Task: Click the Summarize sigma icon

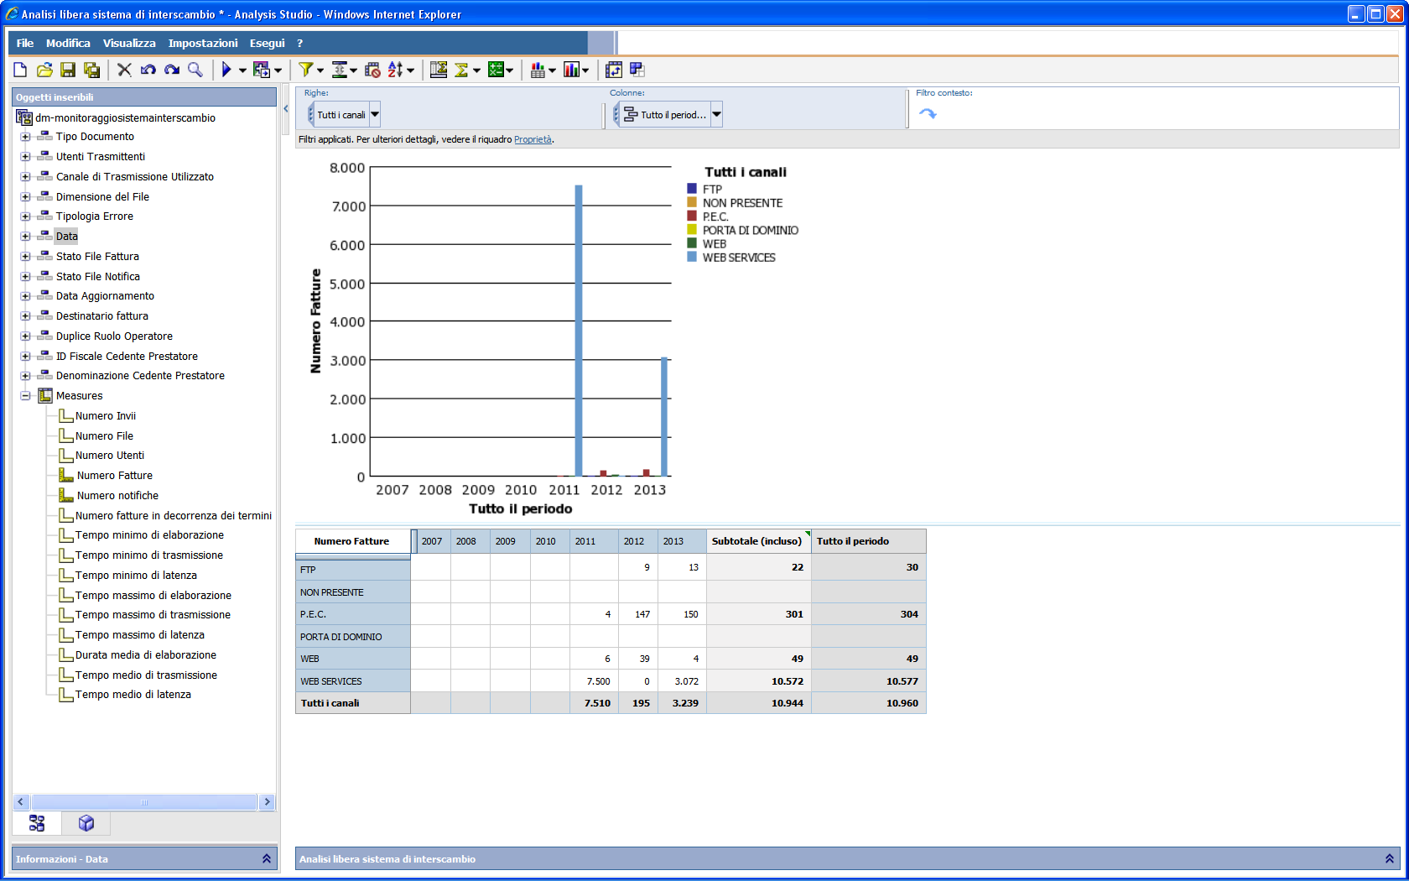Action: click(461, 70)
